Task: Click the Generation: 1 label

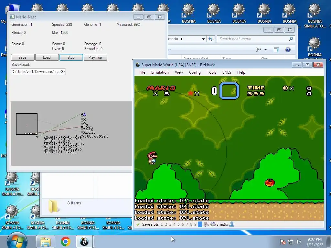Action: pos(22,25)
